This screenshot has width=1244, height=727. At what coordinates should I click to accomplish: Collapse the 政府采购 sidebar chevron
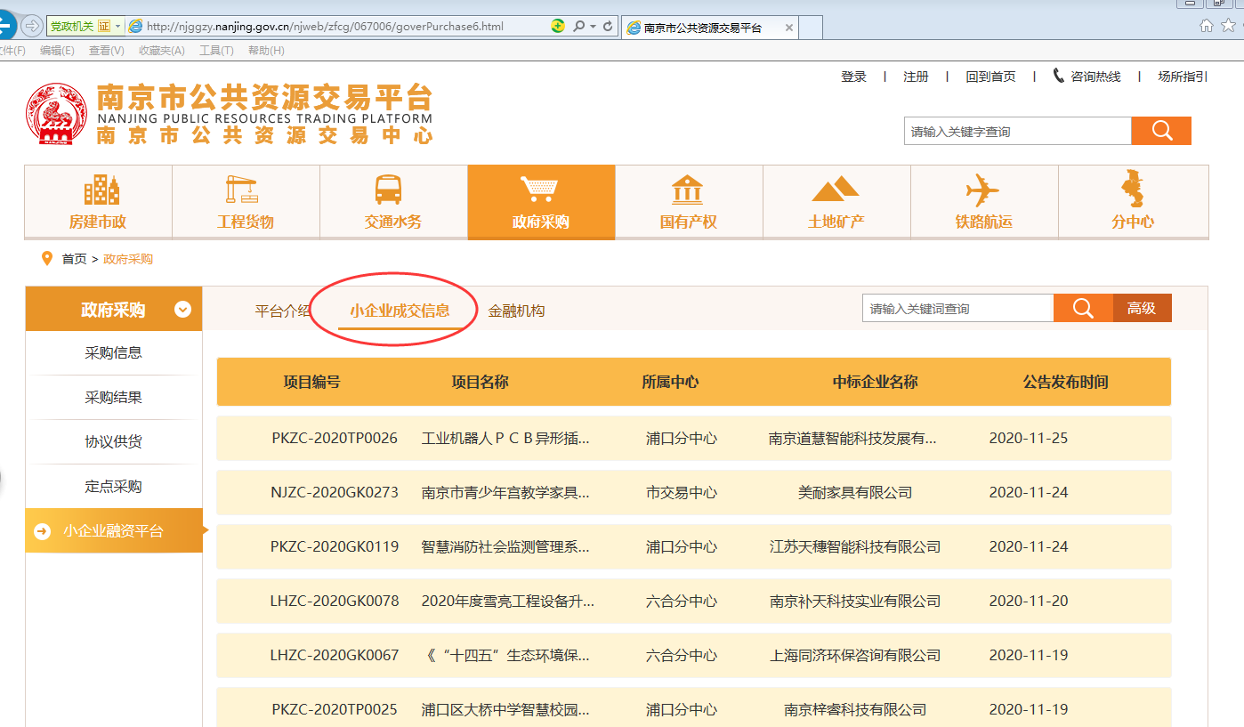point(182,310)
